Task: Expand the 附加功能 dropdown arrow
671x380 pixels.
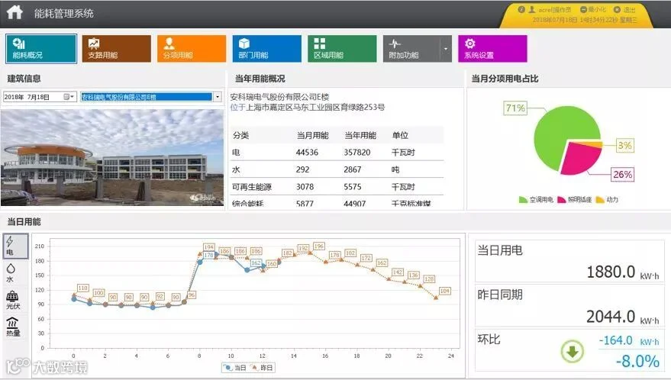Action: (x=446, y=49)
